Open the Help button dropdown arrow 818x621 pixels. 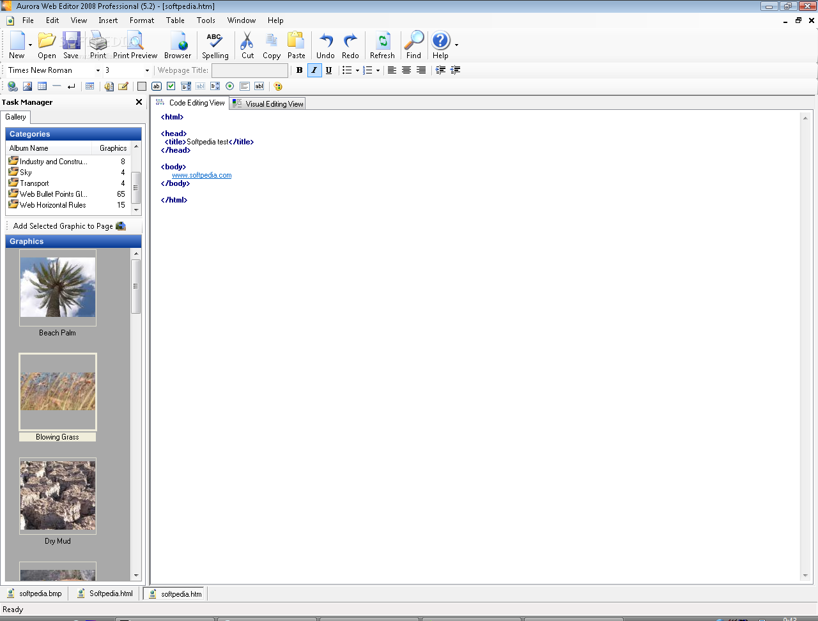[x=456, y=45]
